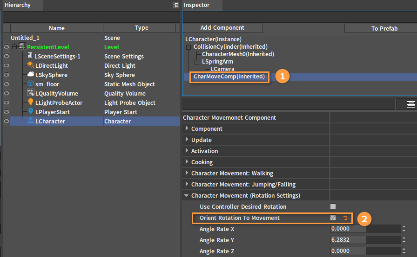Expand the Cooking section
The height and width of the screenshot is (257, 417).
click(187, 161)
